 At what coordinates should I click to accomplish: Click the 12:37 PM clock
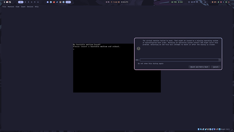[193, 2]
